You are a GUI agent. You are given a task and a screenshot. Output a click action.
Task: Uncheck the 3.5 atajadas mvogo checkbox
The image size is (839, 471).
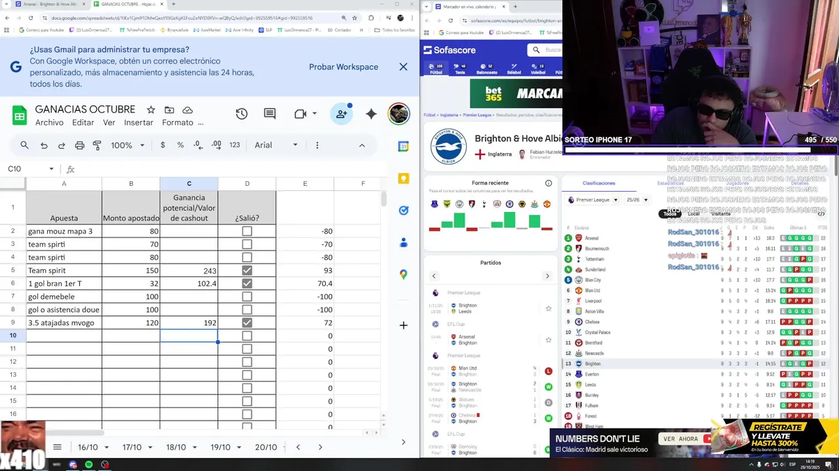(x=247, y=323)
